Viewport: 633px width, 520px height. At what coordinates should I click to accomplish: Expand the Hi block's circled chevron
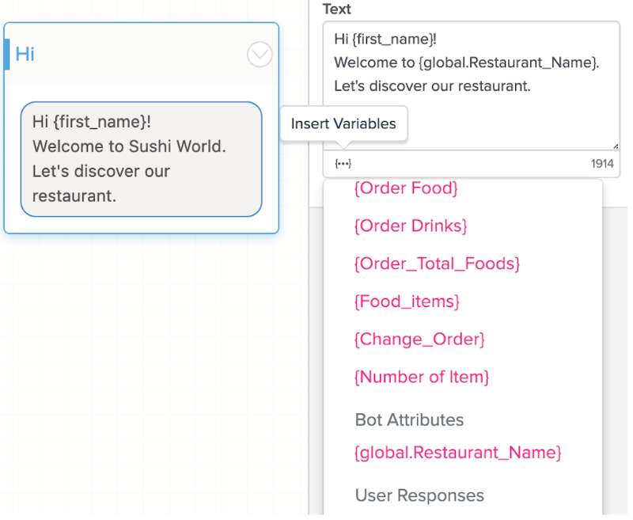260,54
